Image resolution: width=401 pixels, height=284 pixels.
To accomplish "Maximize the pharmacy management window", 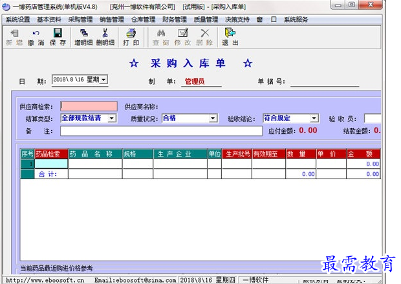I will coord(352,5).
